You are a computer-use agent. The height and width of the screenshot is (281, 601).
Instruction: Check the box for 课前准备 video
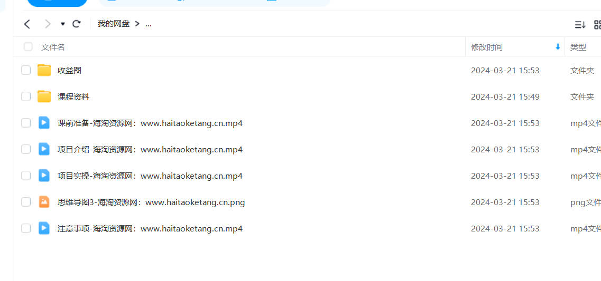point(26,123)
